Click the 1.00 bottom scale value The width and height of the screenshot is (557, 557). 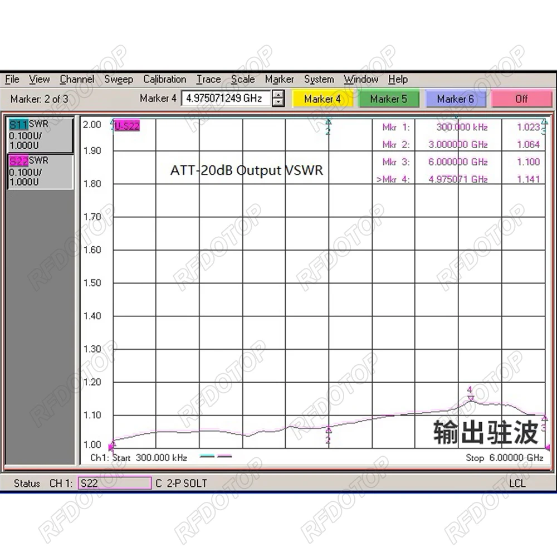point(92,444)
